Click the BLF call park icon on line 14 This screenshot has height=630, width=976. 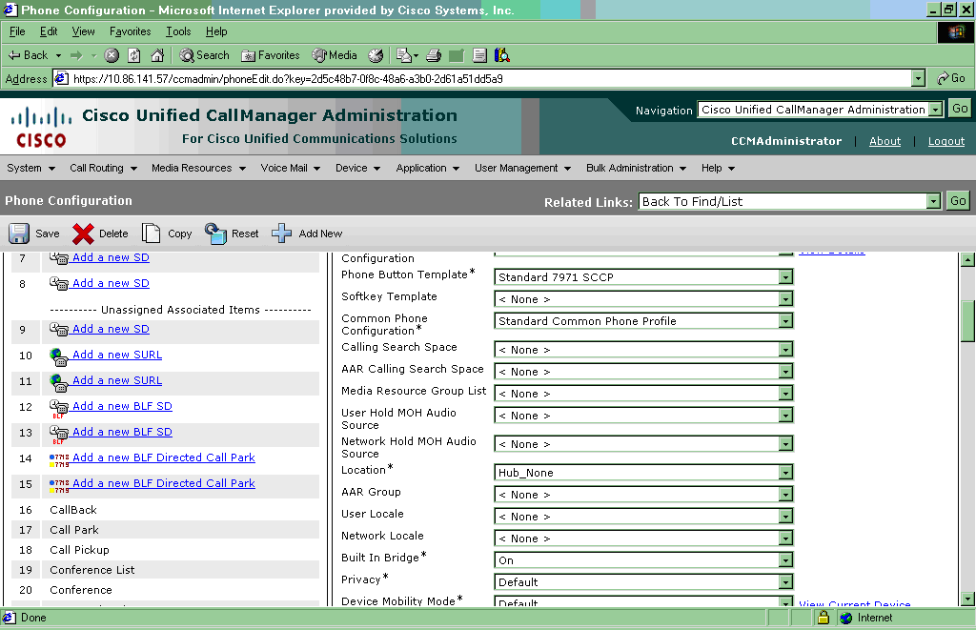[x=59, y=460]
